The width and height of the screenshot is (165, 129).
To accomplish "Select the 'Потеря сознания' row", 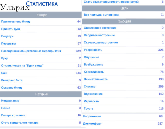I will pyautogui.click(x=41, y=115).
